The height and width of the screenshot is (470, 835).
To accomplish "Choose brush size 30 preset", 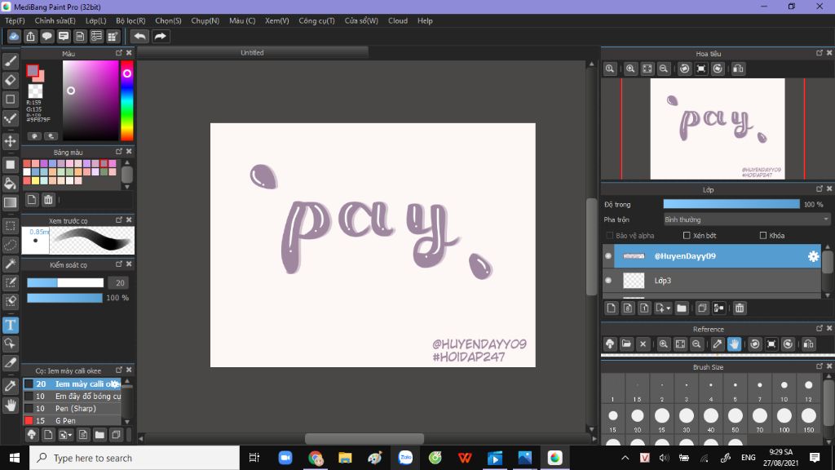I will [x=687, y=419].
